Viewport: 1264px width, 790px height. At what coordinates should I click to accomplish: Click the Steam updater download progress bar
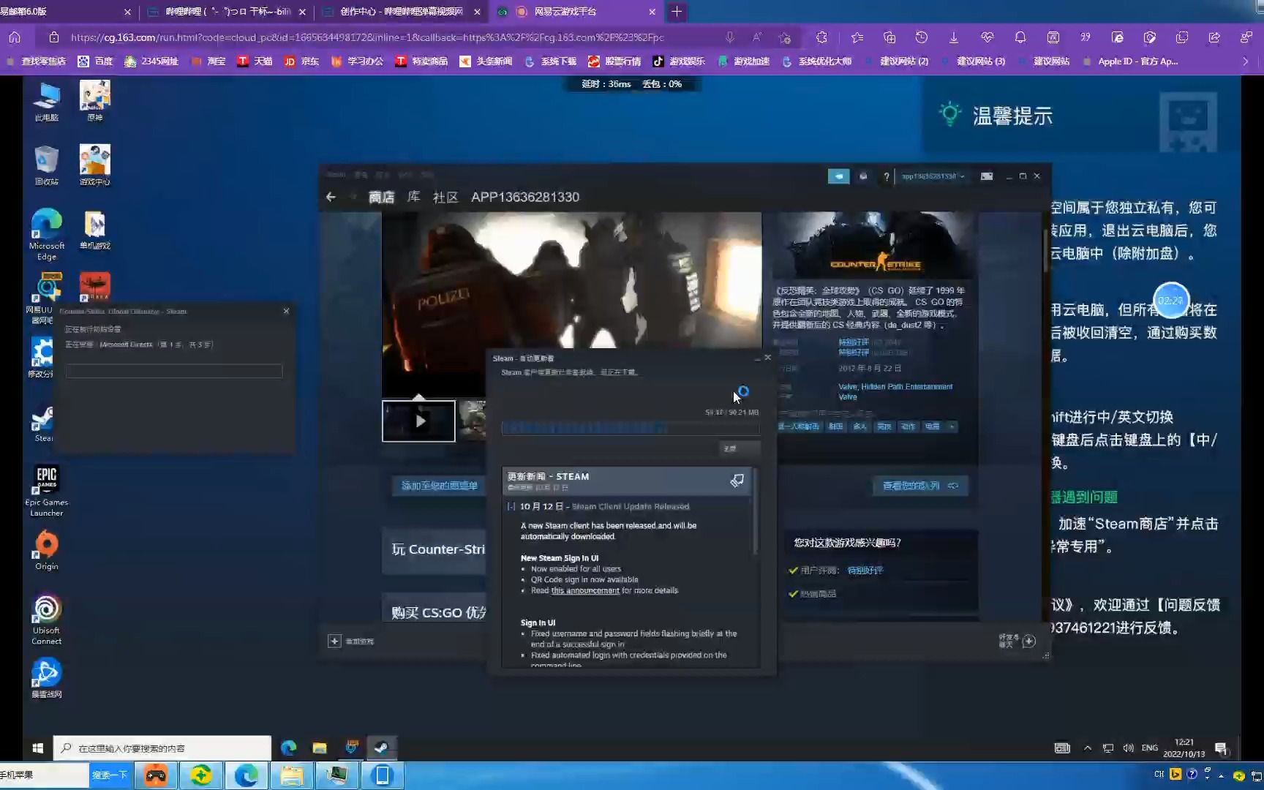tap(630, 428)
